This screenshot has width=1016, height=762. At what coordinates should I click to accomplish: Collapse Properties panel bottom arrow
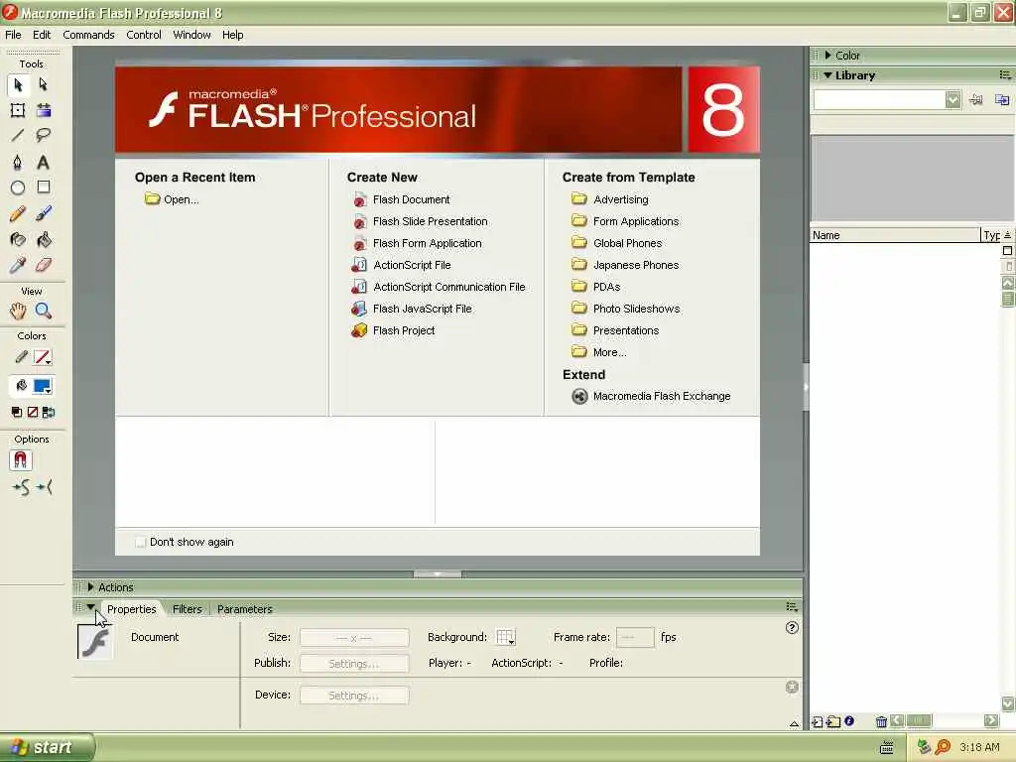coord(794,723)
